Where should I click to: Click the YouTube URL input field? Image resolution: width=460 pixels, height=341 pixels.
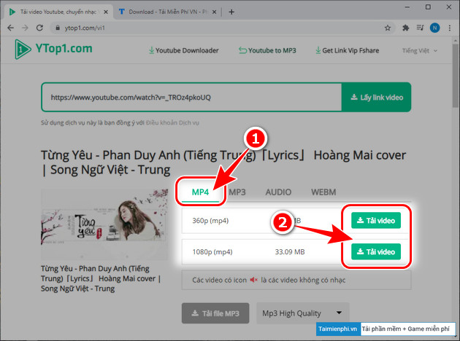click(191, 97)
